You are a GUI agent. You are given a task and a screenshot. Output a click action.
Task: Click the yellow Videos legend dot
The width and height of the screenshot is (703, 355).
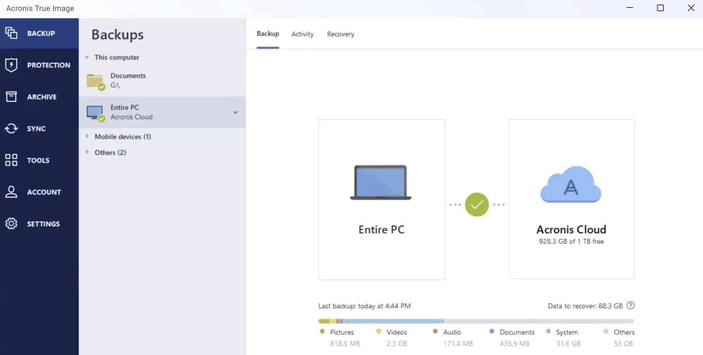[379, 331]
